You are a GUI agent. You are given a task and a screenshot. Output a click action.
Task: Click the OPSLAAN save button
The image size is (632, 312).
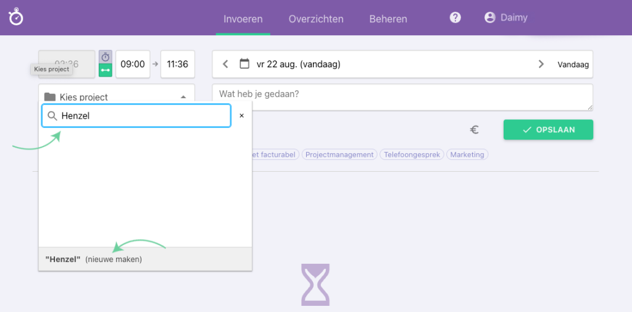pos(548,130)
